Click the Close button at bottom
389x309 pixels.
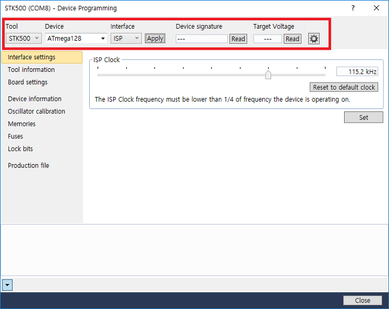(x=363, y=300)
